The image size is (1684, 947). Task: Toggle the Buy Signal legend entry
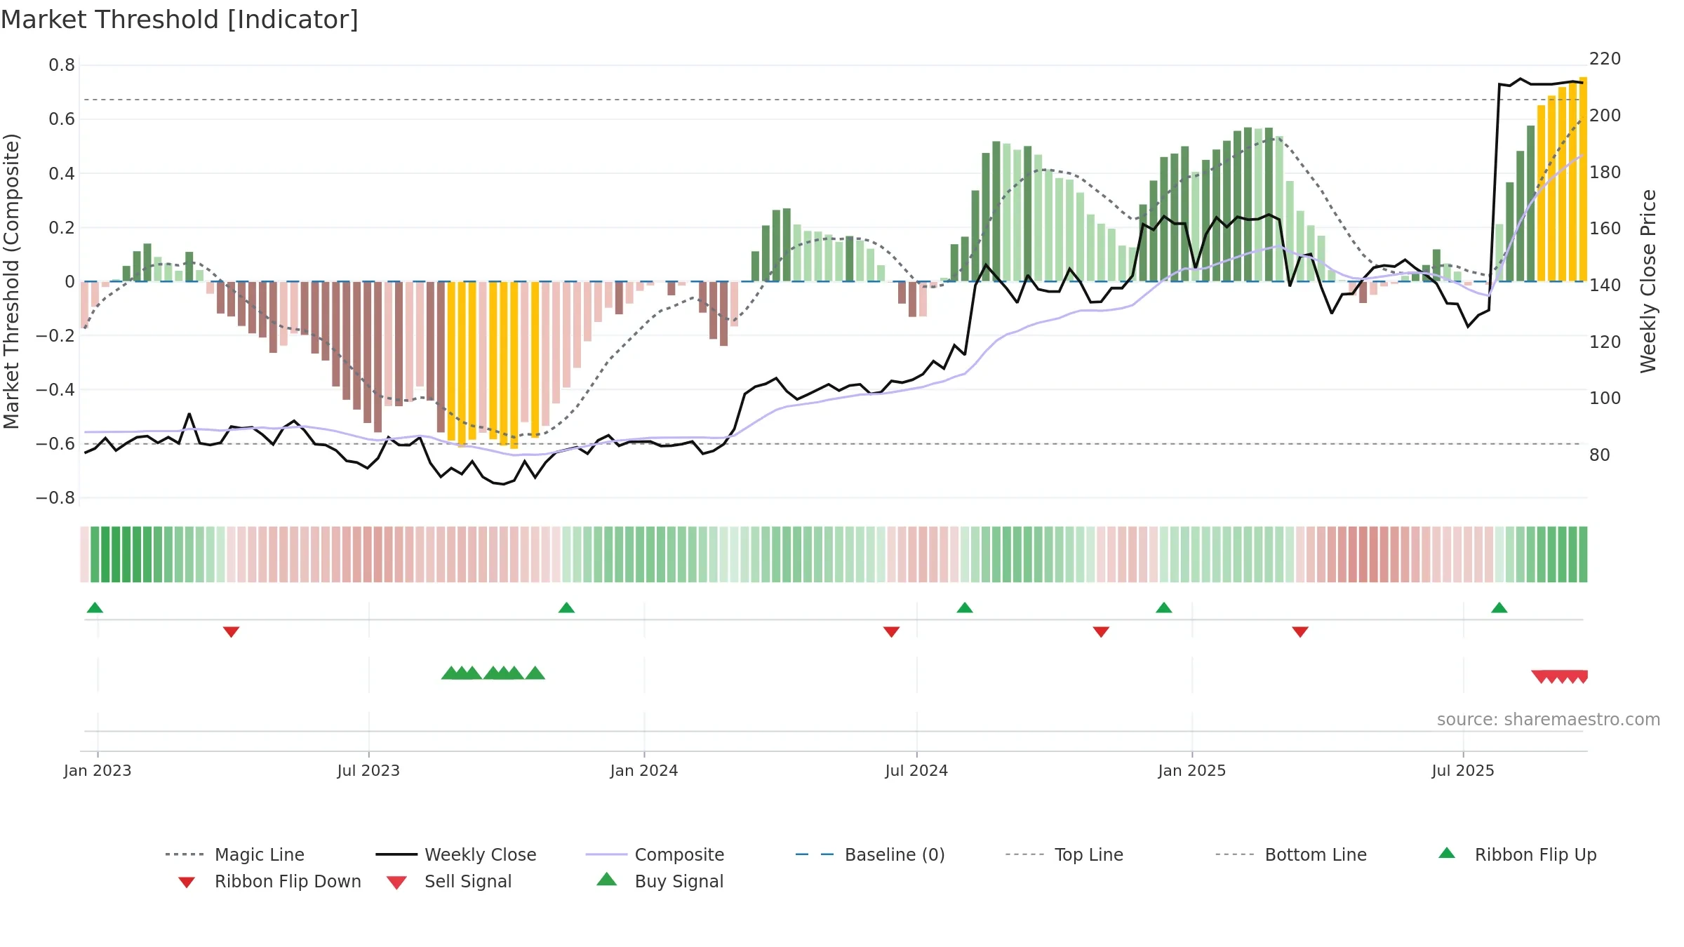click(660, 882)
